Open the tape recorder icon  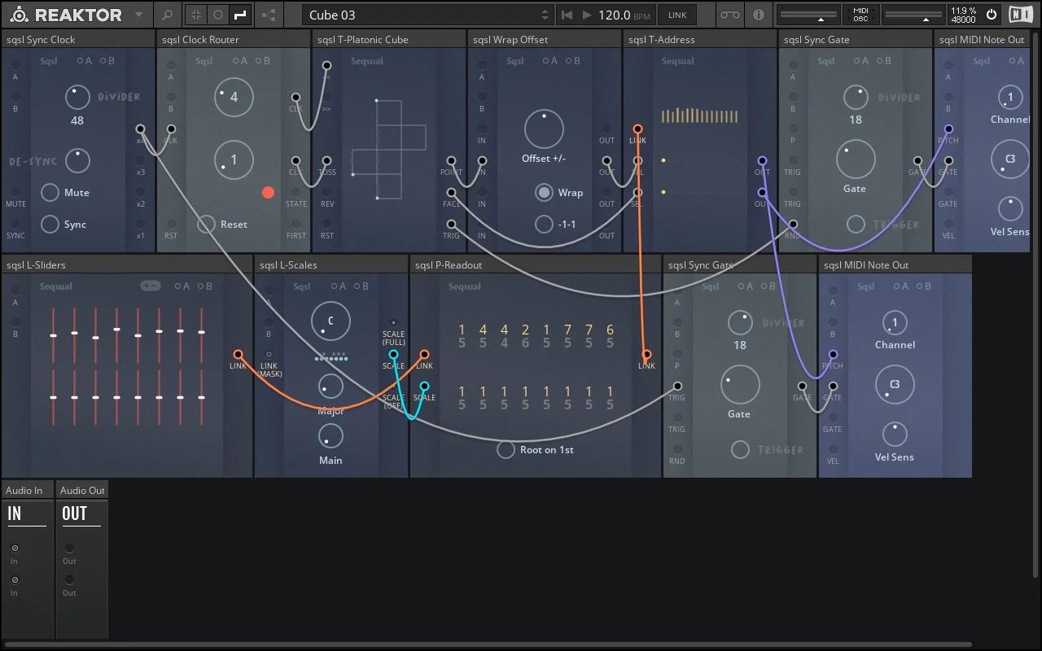tap(731, 15)
